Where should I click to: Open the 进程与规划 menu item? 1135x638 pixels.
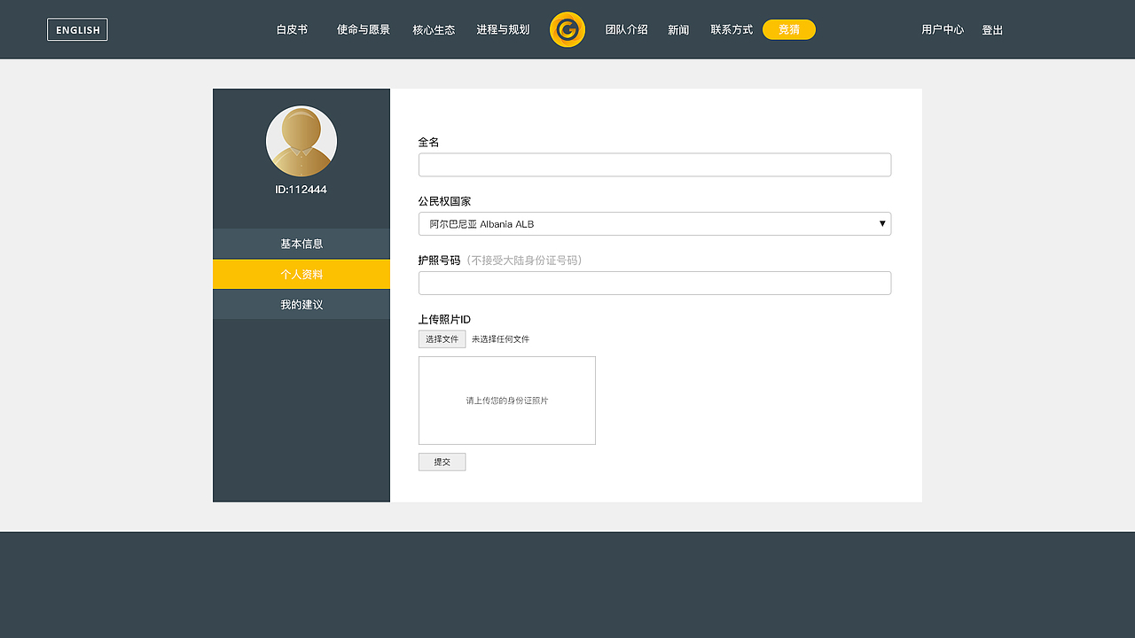click(x=503, y=29)
